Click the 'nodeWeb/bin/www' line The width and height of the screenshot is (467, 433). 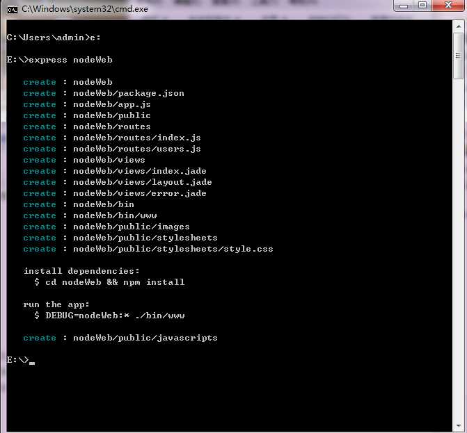90,215
